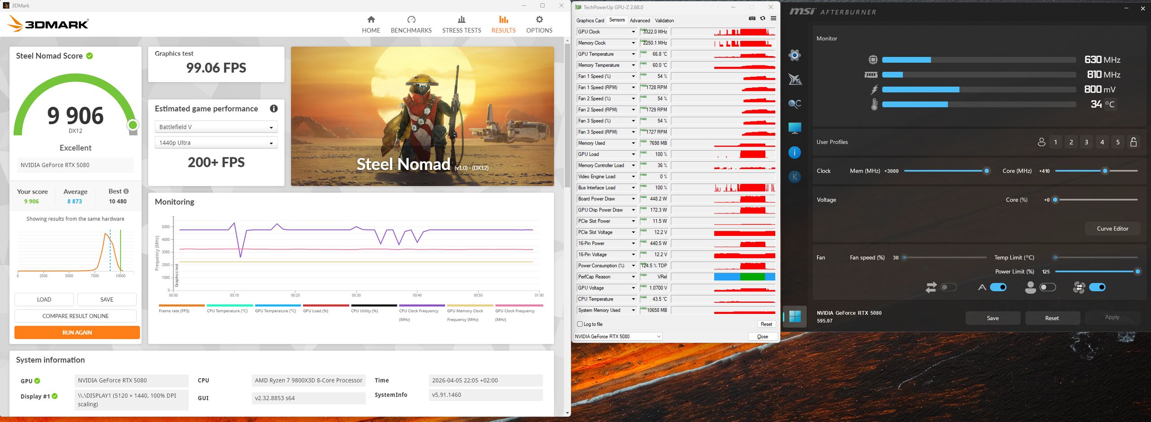Click the Mem (MHz) clock slider handle
The height and width of the screenshot is (422, 1151).
click(x=987, y=171)
